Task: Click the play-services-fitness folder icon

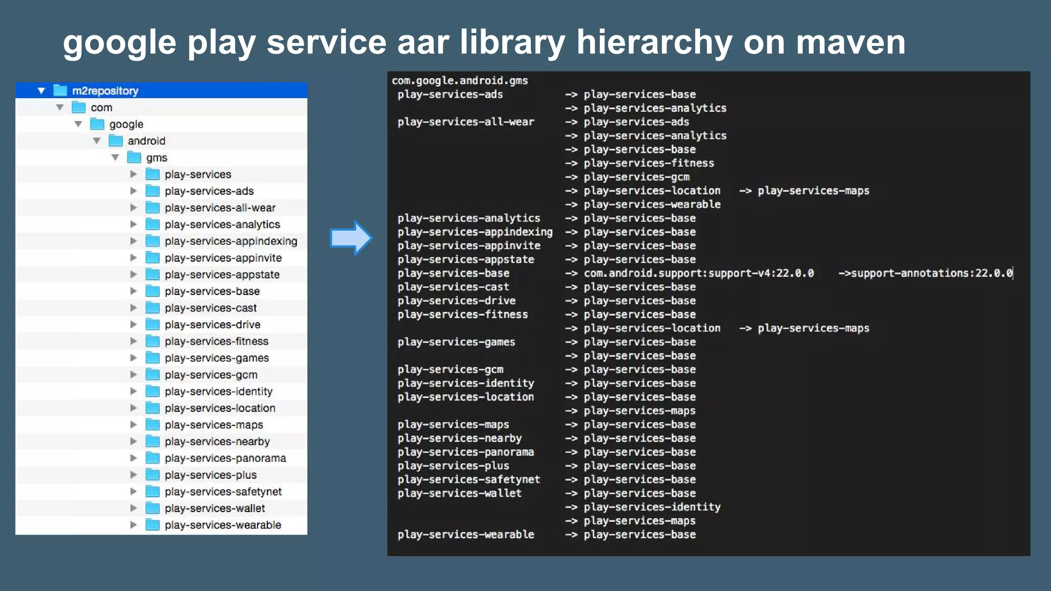Action: (x=152, y=341)
